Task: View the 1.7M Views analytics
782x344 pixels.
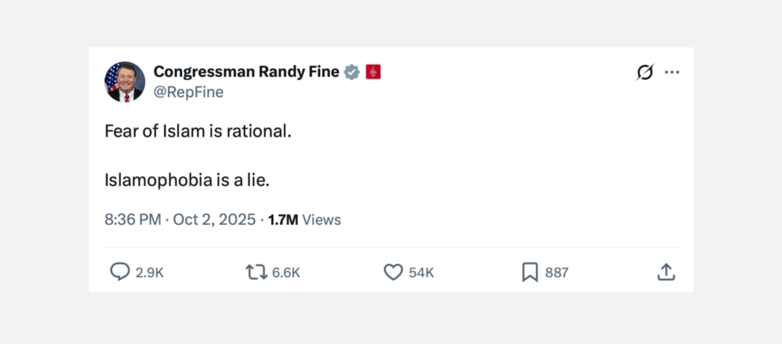Action: pos(305,220)
